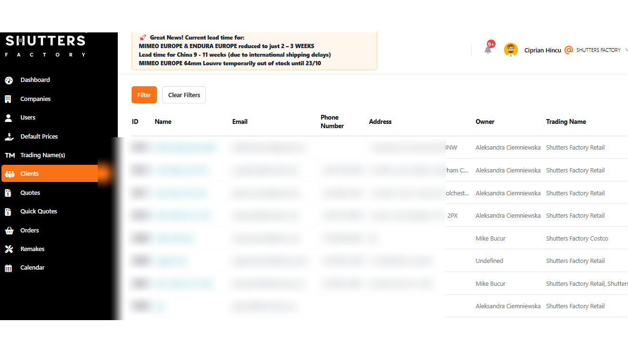Screen dimensions: 628x353
Task: Select the Remakes tools icon
Action: [x=9, y=249]
